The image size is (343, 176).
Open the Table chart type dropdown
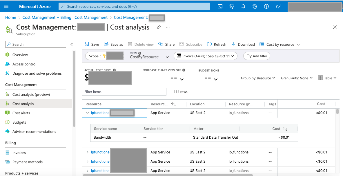pos(327,78)
